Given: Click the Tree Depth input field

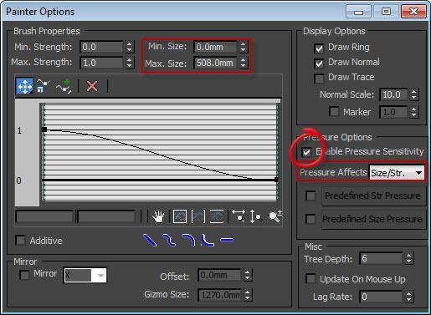Looking at the screenshot, I should coord(381,258).
